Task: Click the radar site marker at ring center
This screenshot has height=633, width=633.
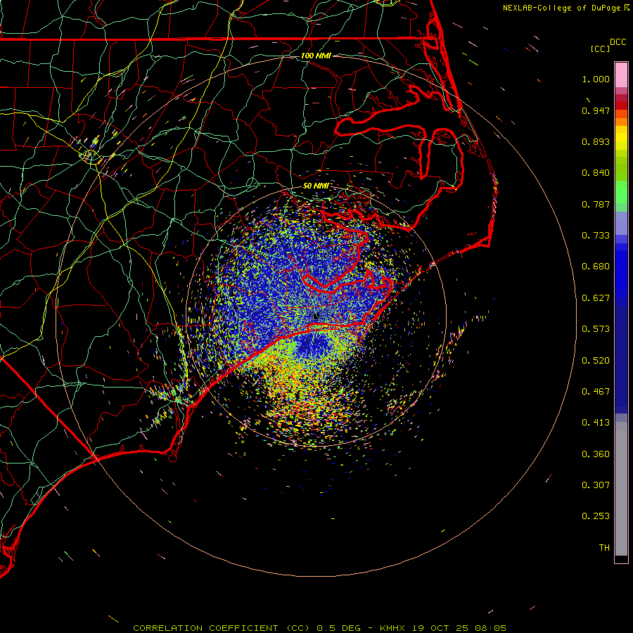Action: (x=316, y=316)
